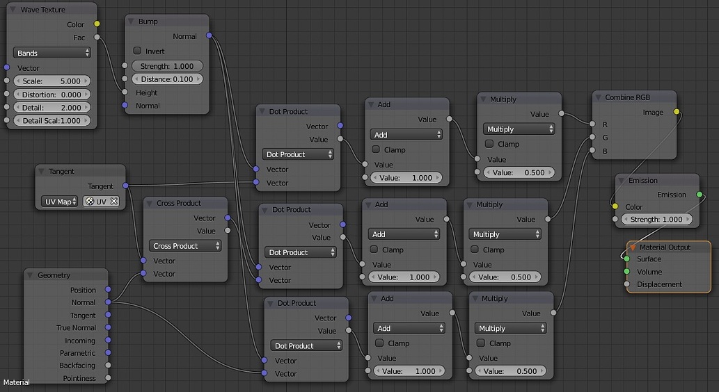Open the Bands wave type dropdown

(52, 53)
